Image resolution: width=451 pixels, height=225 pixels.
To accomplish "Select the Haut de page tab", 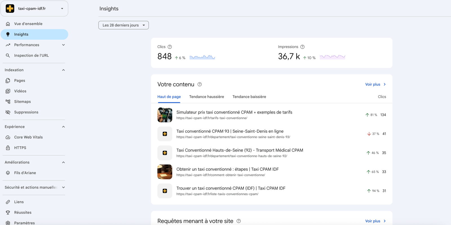I will (169, 97).
